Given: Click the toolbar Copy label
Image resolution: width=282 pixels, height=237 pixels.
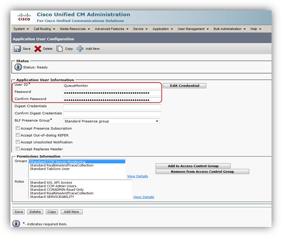Looking at the screenshot, I should (x=69, y=49).
